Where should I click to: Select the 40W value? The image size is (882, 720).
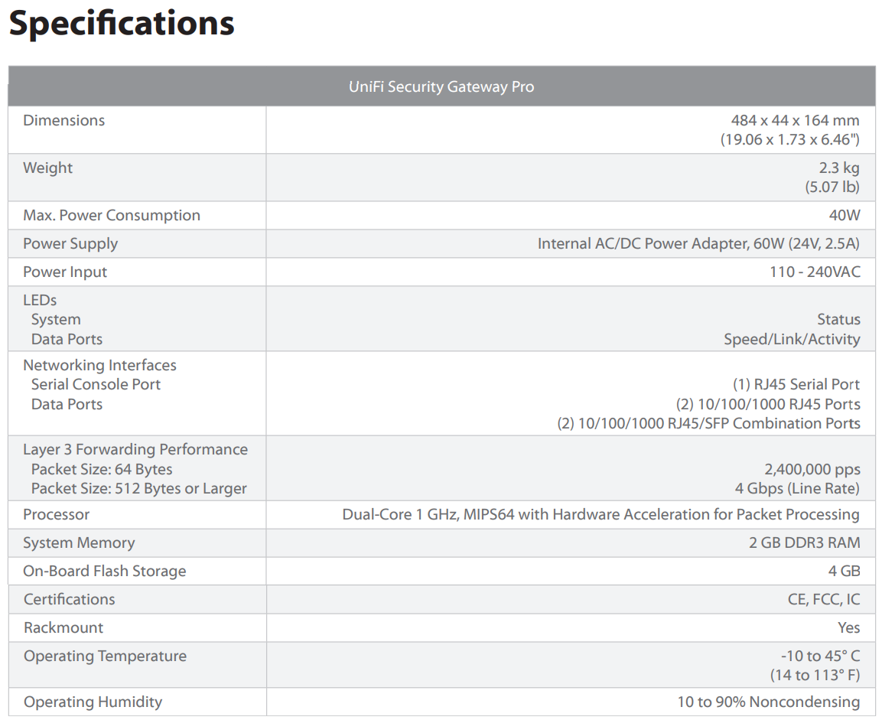845,216
